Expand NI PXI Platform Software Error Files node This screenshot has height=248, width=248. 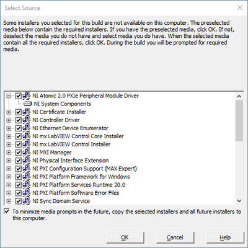9,193
